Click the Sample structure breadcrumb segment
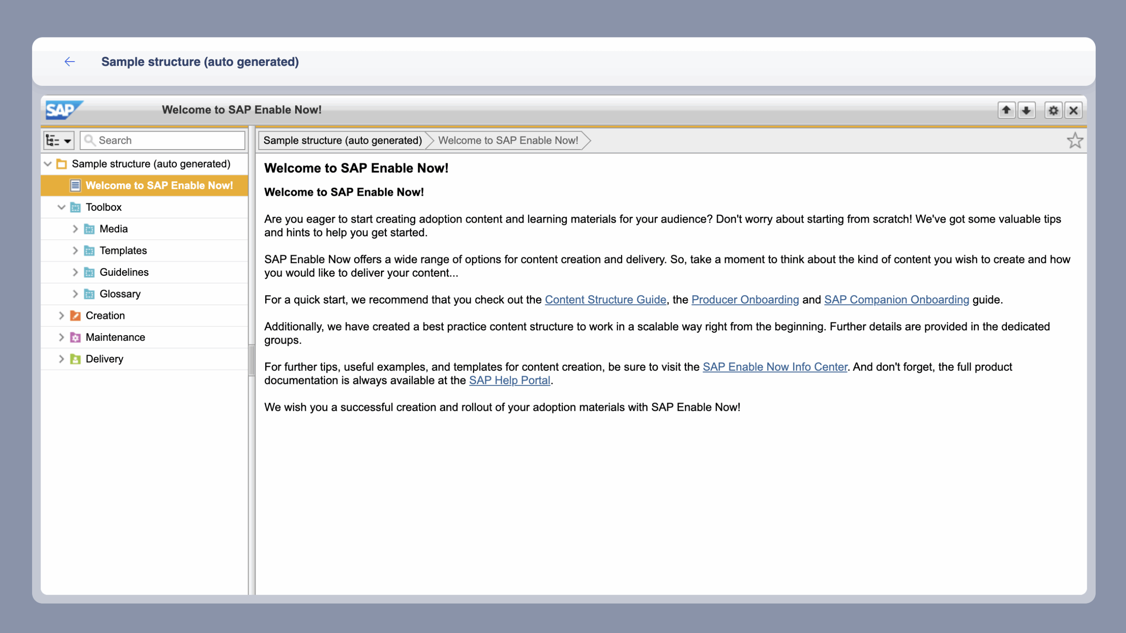 [342, 140]
